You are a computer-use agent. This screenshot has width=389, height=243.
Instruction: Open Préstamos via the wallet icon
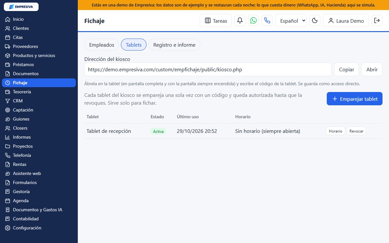point(8,65)
